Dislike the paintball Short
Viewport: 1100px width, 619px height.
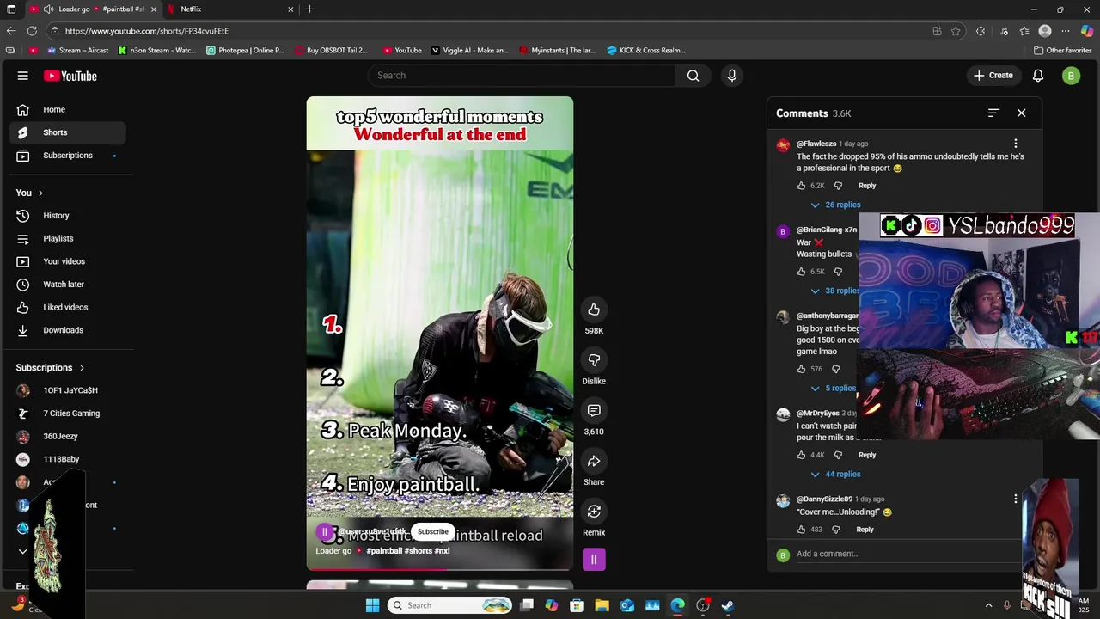click(594, 360)
